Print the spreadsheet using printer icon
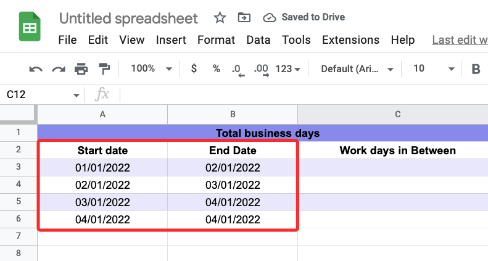The image size is (488, 261). pos(81,69)
